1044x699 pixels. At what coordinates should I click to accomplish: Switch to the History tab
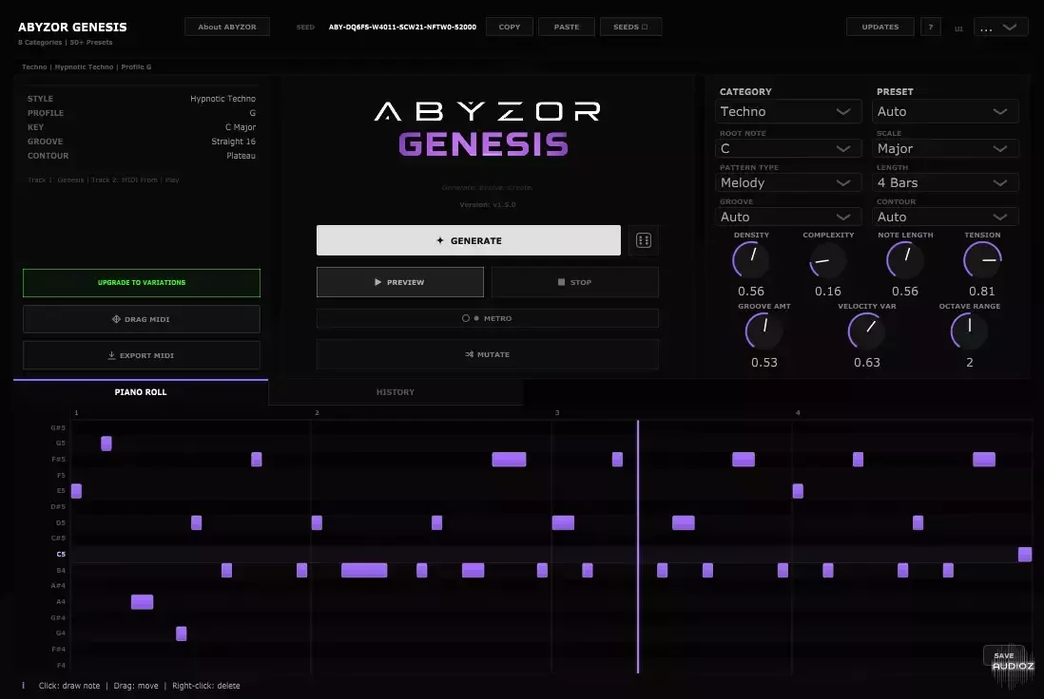pyautogui.click(x=396, y=391)
